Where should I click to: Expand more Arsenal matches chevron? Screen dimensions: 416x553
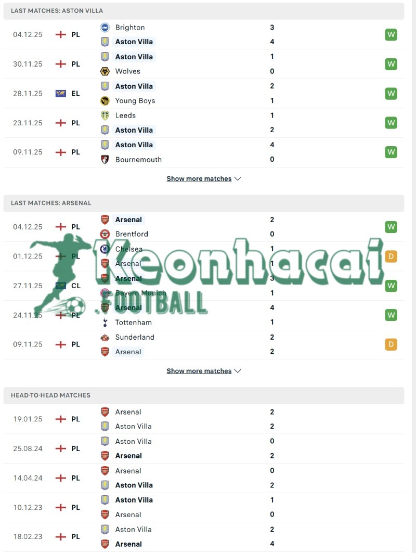[x=238, y=371]
